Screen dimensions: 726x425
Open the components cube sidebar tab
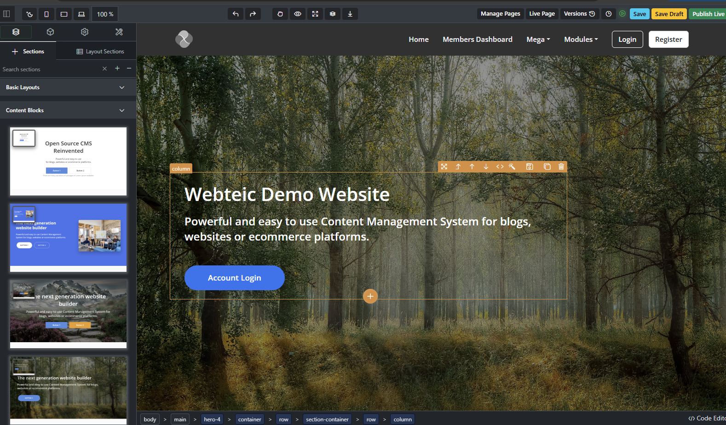pos(51,32)
